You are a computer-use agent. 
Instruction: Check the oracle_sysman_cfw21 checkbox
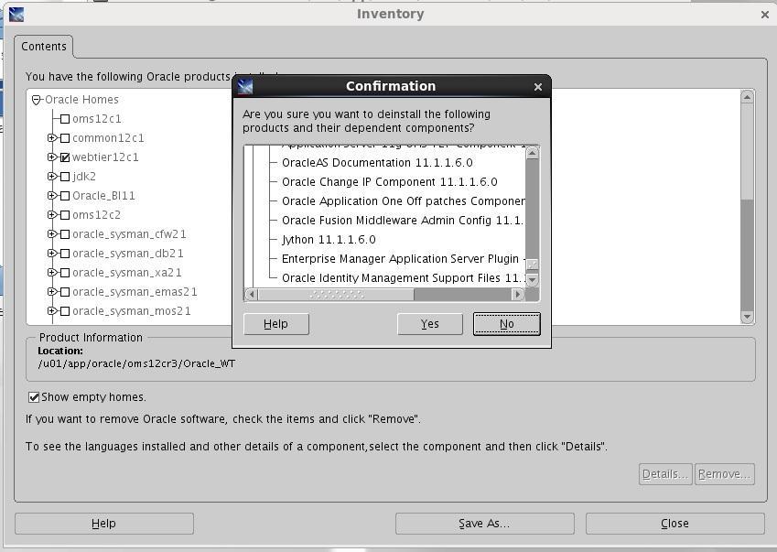pyautogui.click(x=65, y=234)
